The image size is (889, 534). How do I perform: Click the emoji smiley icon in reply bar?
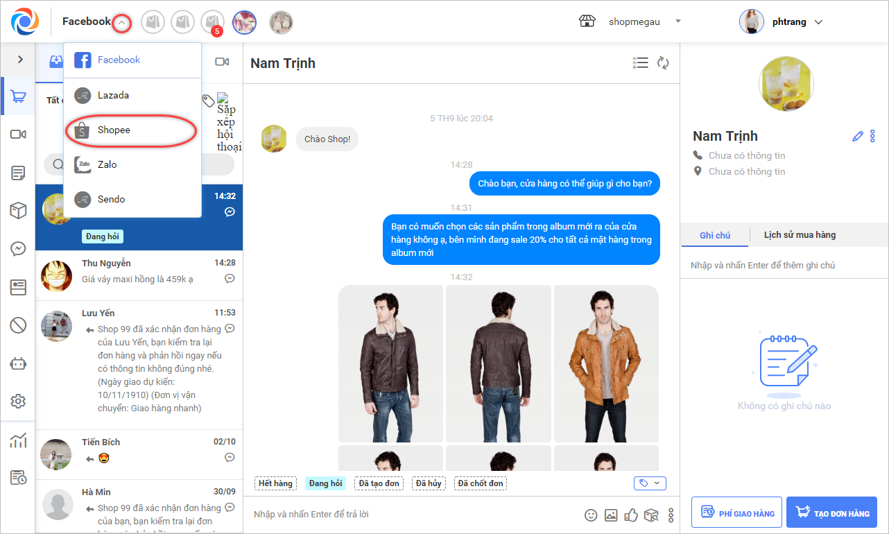(591, 515)
